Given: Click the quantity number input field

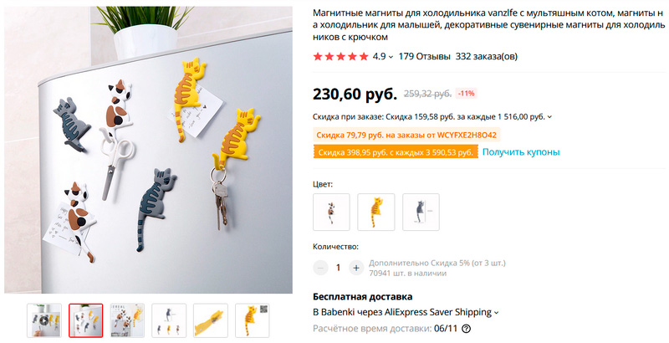Looking at the screenshot, I should (x=339, y=268).
